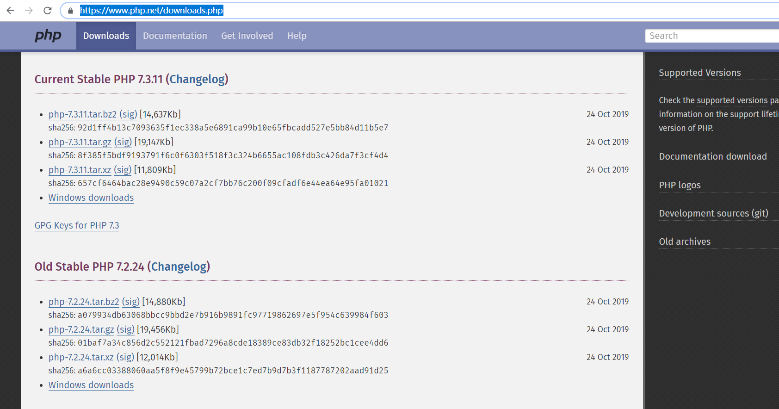Download php-7.3.11.tar.bz2
The height and width of the screenshot is (409, 779).
82,114
